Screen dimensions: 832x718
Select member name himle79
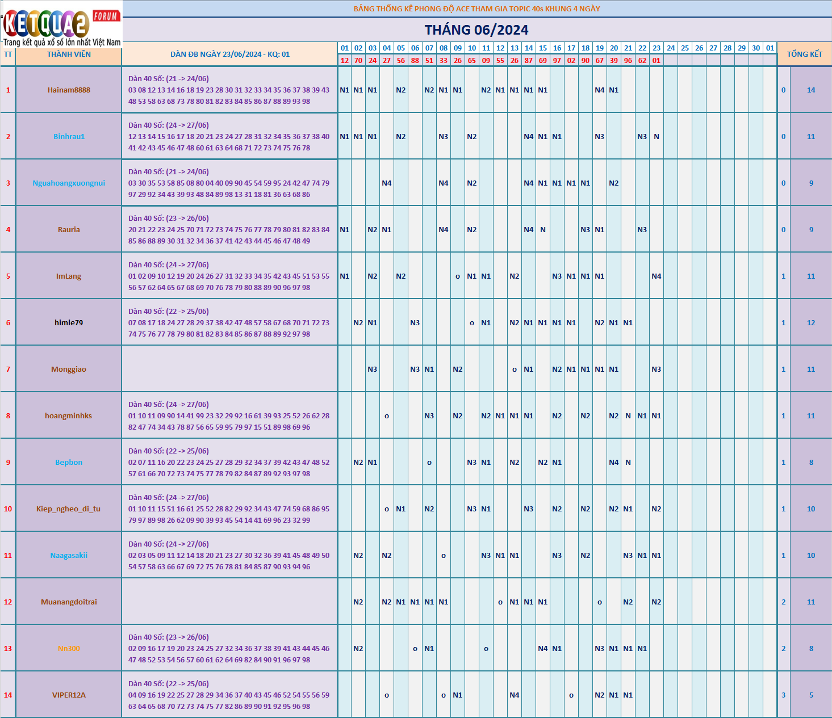tap(69, 322)
